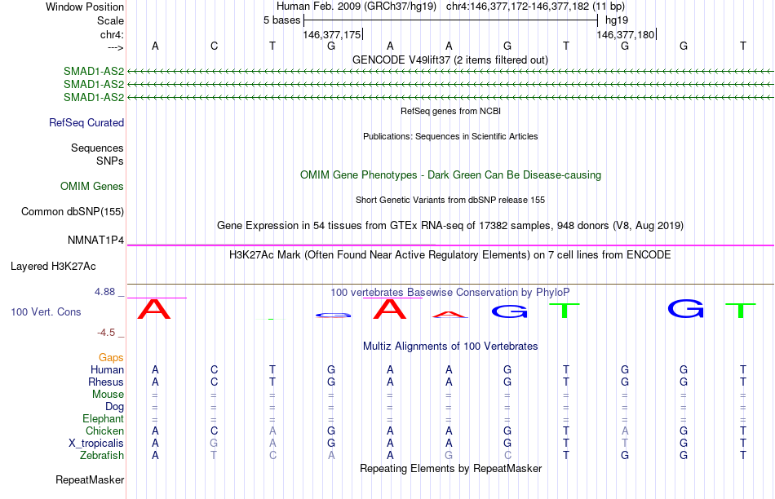The height and width of the screenshot is (499, 775).
Task: Open the 'Gene Expression in 54 tissues from GTEx' title
Action: coord(450,225)
